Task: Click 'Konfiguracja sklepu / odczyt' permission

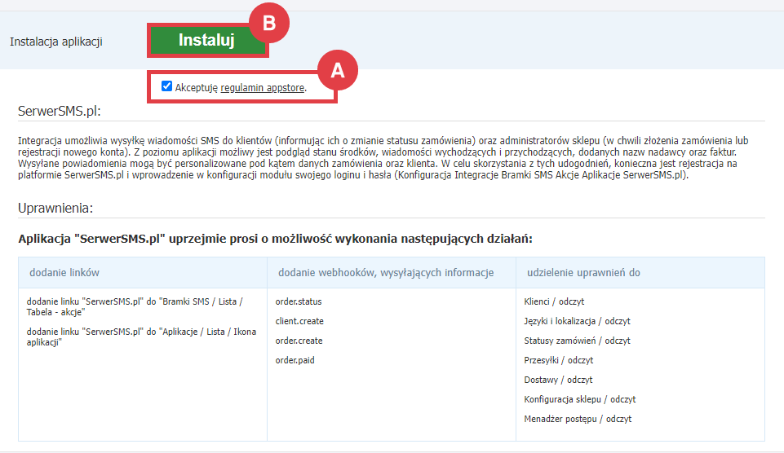Action: (x=579, y=399)
